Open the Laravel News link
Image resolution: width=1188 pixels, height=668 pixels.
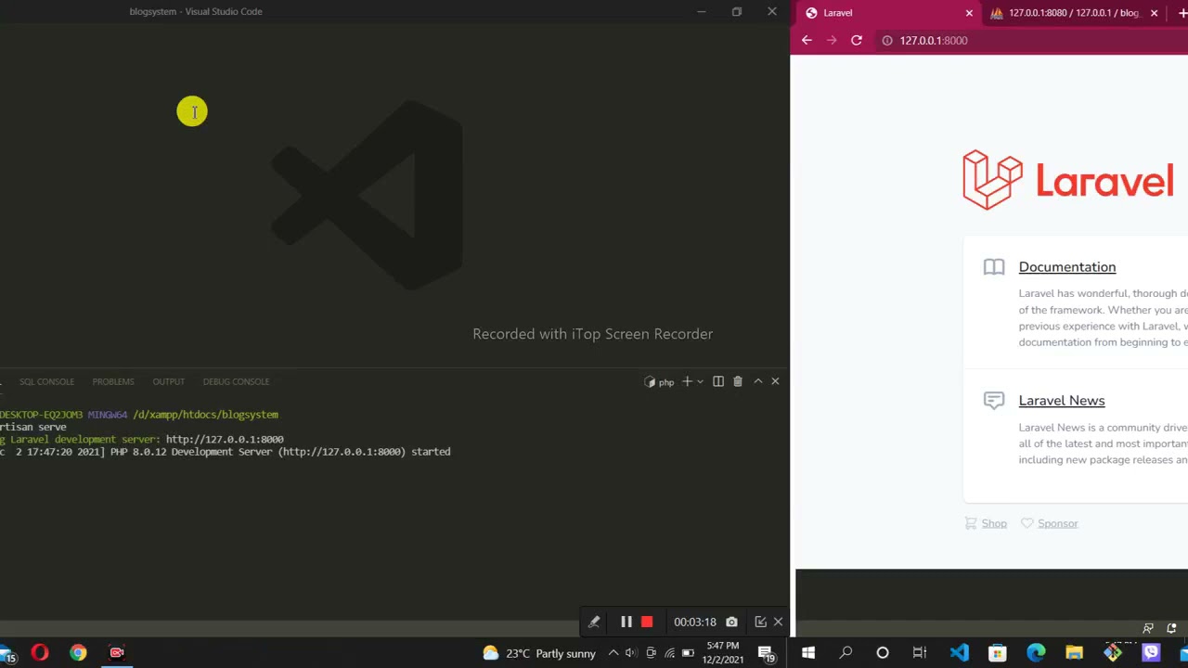coord(1062,401)
